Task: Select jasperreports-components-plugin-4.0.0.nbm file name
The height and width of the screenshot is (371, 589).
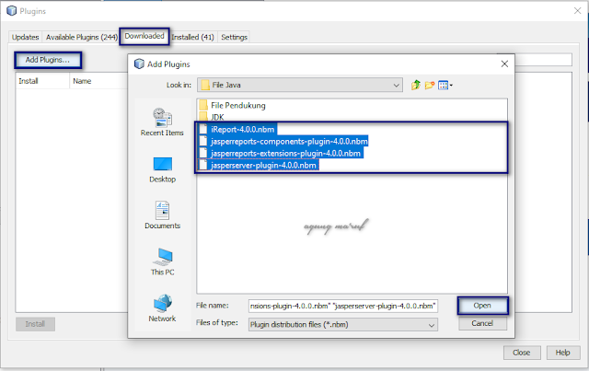Action: click(289, 142)
